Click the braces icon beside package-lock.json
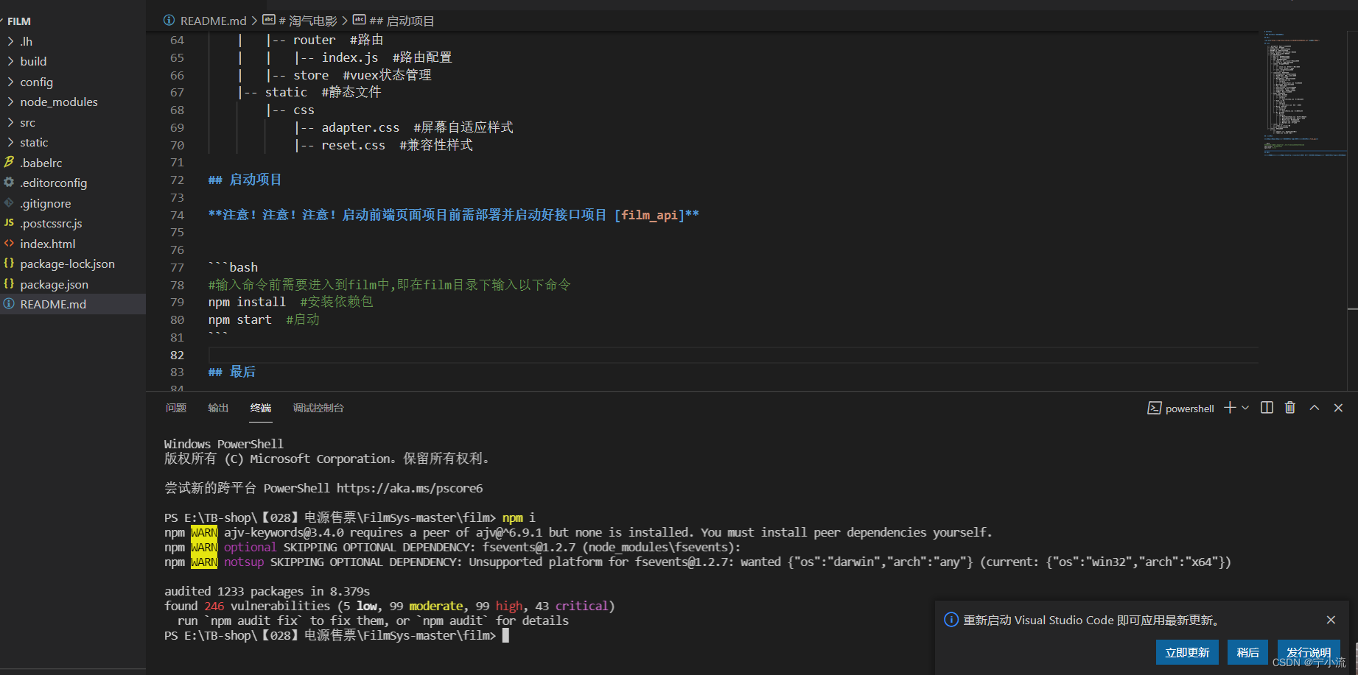The image size is (1358, 675). (x=9, y=263)
